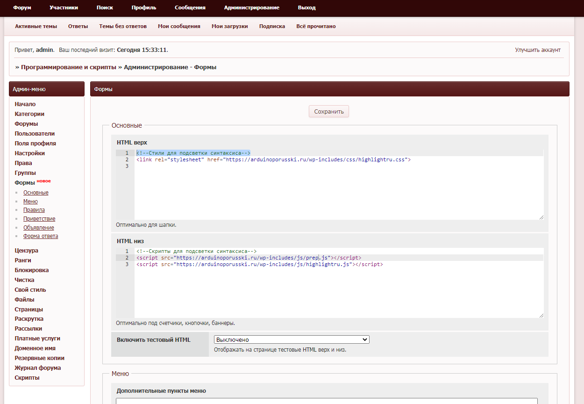Image resolution: width=584 pixels, height=404 pixels.
Task: Click the highlightru.js script line
Action: (x=259, y=264)
